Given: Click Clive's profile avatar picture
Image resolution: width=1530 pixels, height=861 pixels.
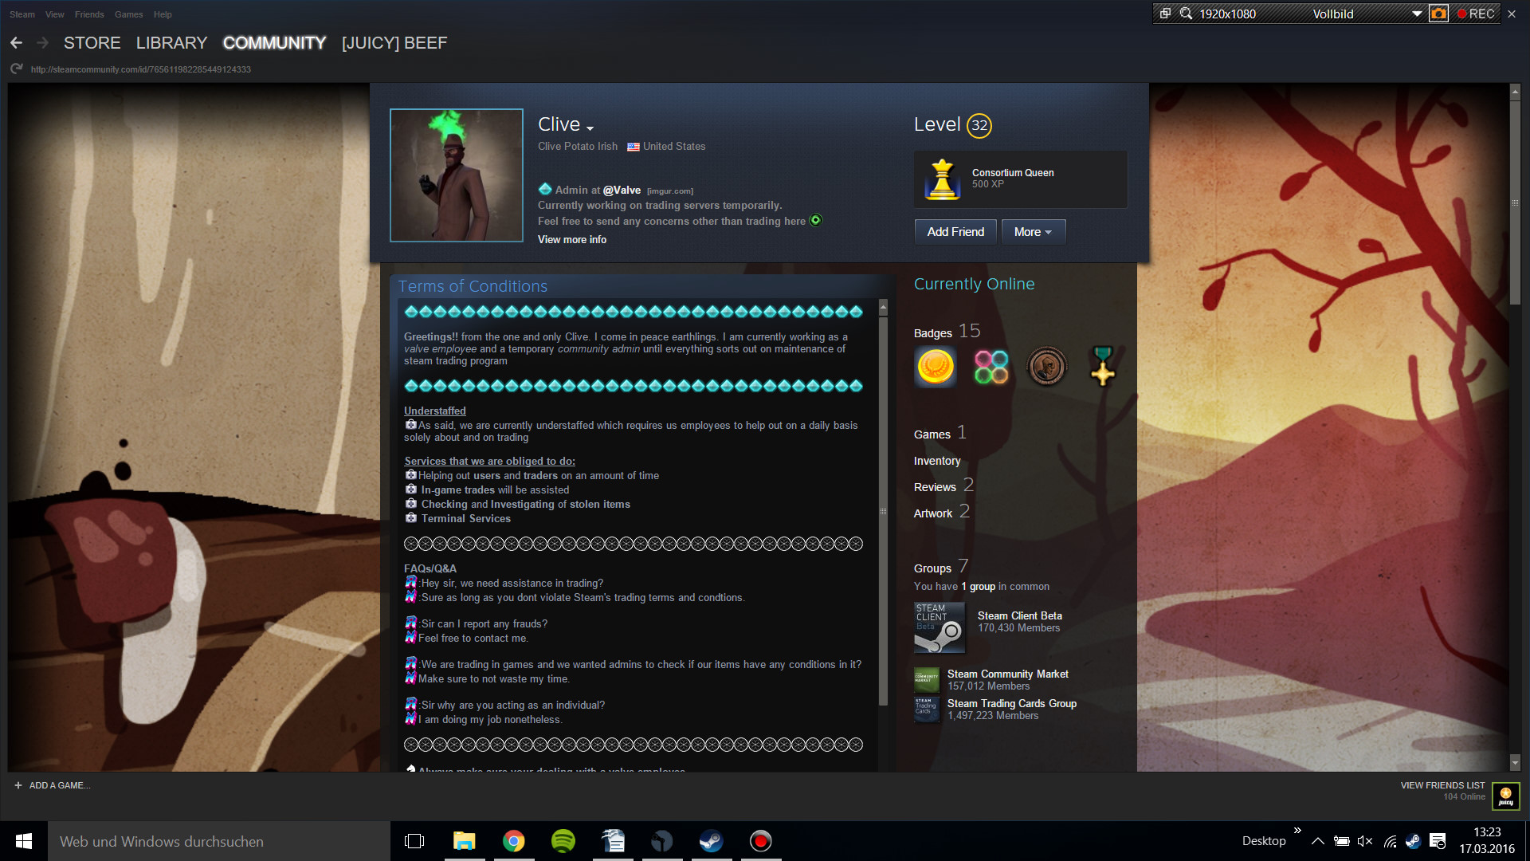Looking at the screenshot, I should 457,175.
